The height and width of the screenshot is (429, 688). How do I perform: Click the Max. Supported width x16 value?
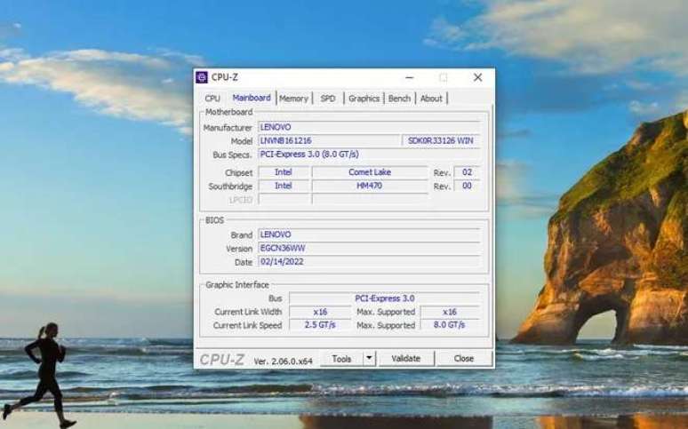tap(450, 312)
